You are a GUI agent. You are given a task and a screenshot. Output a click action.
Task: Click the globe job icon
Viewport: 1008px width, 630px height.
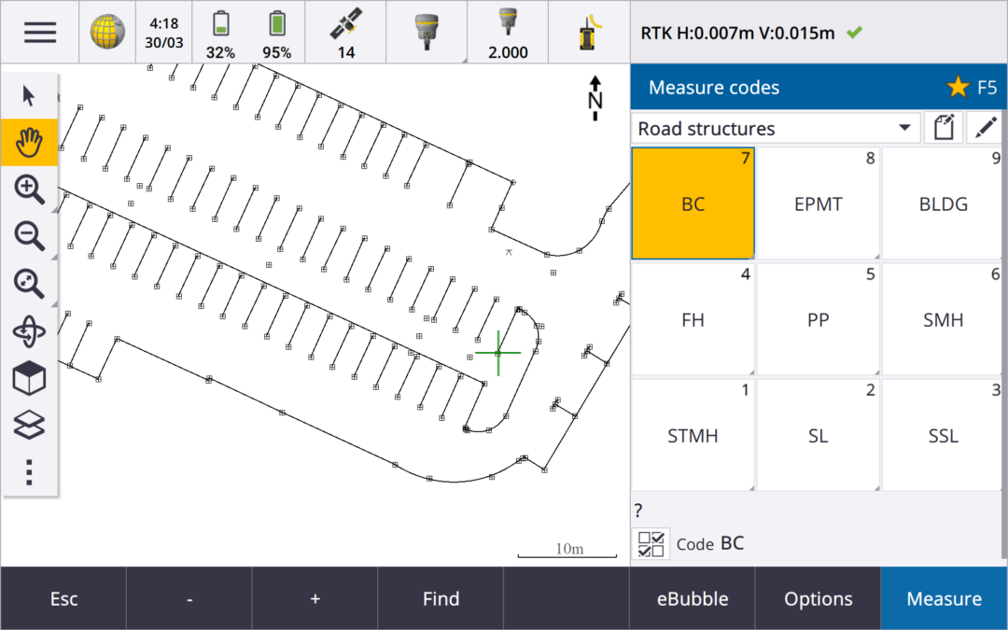point(107,32)
